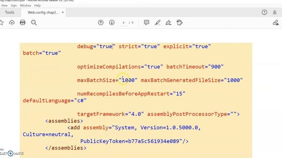Open the Window menu
This screenshot has height=158, width=282.
(26, 6)
